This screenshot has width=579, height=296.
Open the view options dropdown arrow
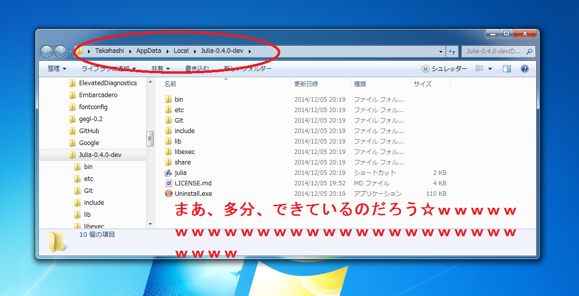[490, 69]
